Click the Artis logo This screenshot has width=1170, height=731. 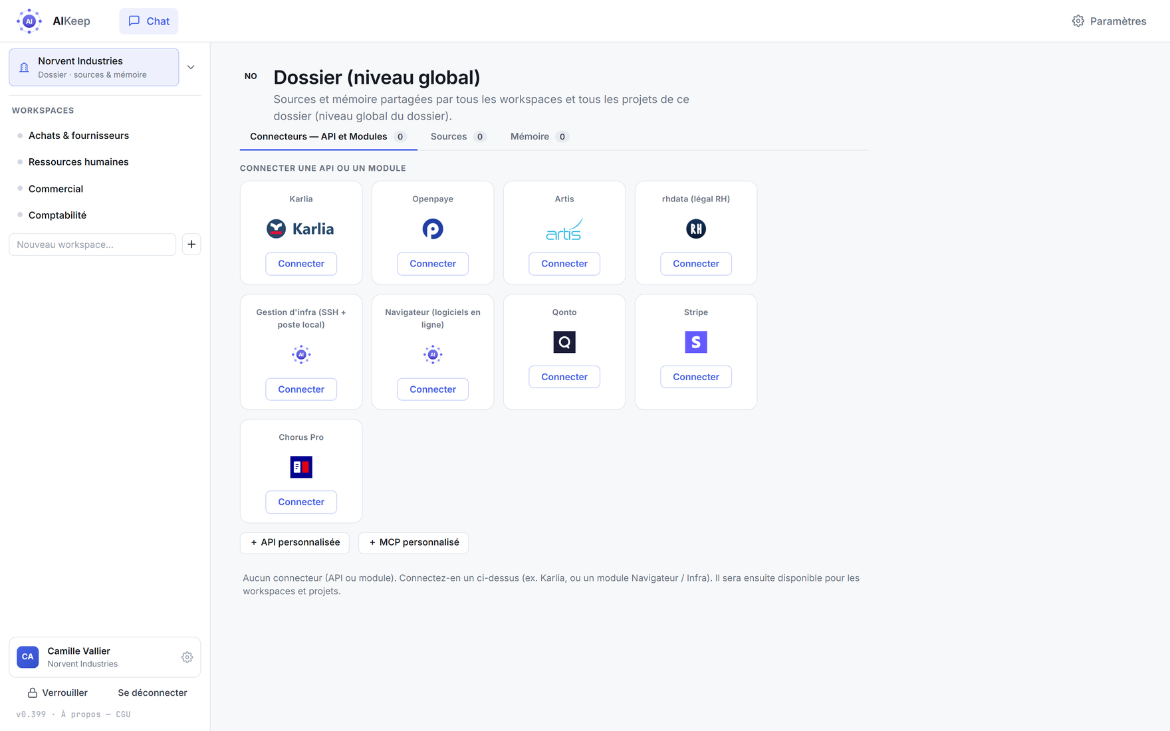564,229
